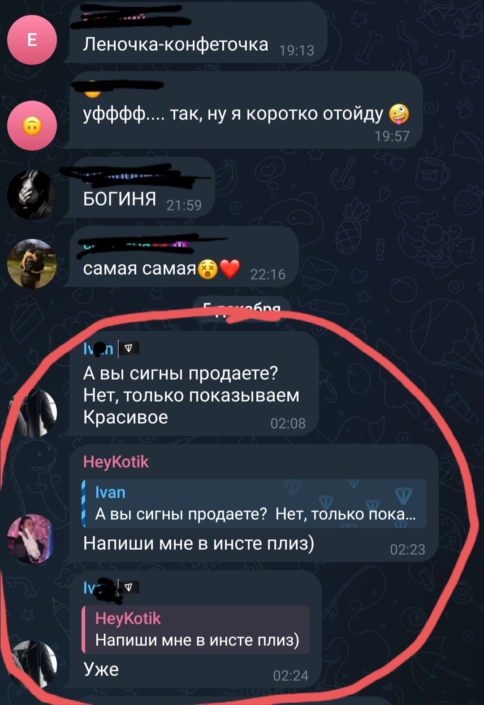
Task: Select the 'БОГИНЯ' message bubble
Action: pos(142,188)
